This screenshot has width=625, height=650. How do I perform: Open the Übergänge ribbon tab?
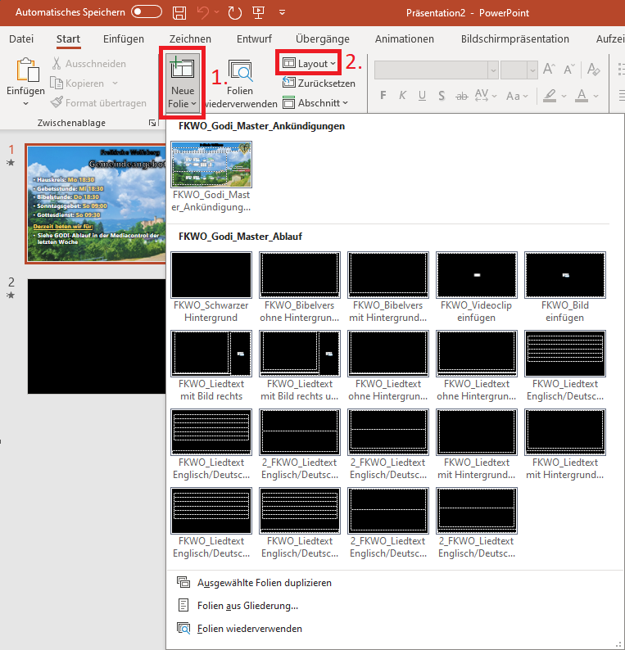pyautogui.click(x=322, y=38)
